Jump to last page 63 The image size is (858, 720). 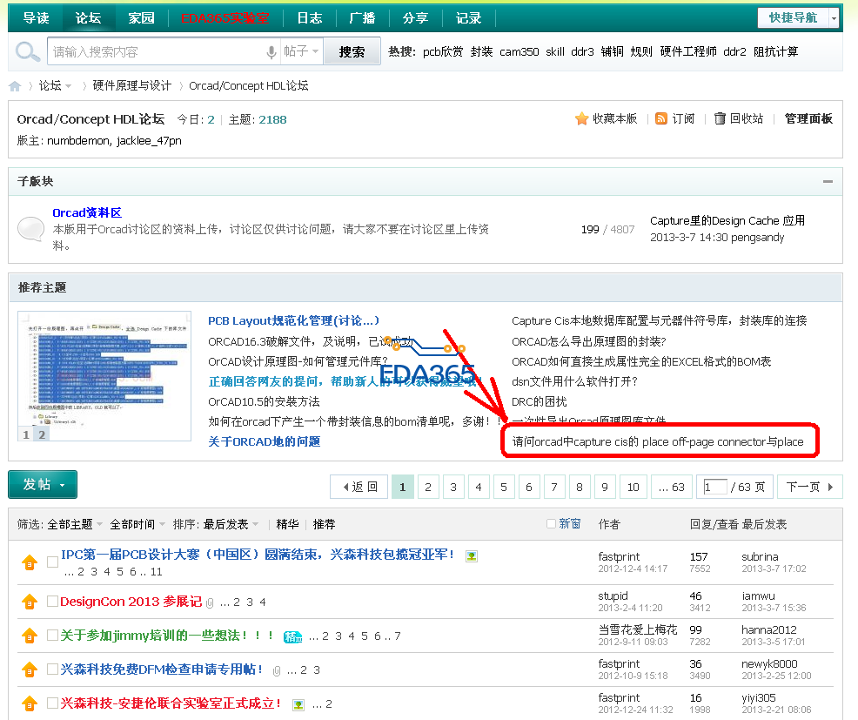pyautogui.click(x=672, y=487)
